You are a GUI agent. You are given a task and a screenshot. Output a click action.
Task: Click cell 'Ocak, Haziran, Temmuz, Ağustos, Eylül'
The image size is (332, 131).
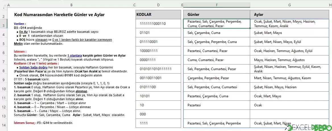tap(289, 51)
